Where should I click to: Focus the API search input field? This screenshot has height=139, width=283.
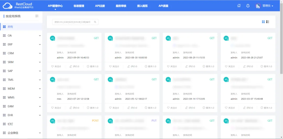pos(75,22)
